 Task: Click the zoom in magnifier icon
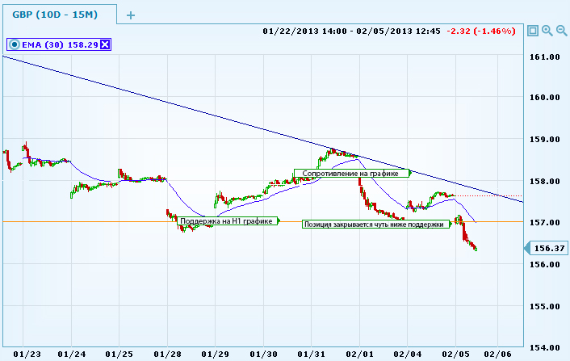pyautogui.click(x=547, y=31)
